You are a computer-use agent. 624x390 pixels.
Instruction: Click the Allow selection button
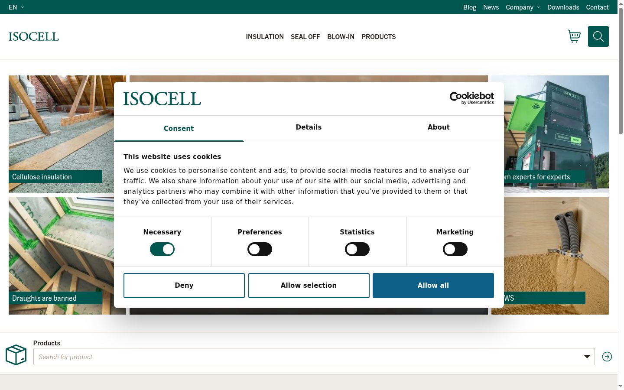point(309,286)
